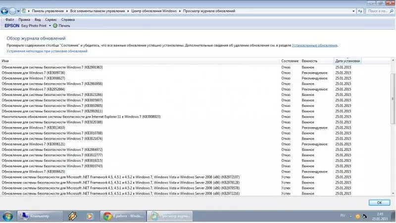Click the green Print icon in EPSON toolbar
The width and height of the screenshot is (396, 223).
coord(55,26)
